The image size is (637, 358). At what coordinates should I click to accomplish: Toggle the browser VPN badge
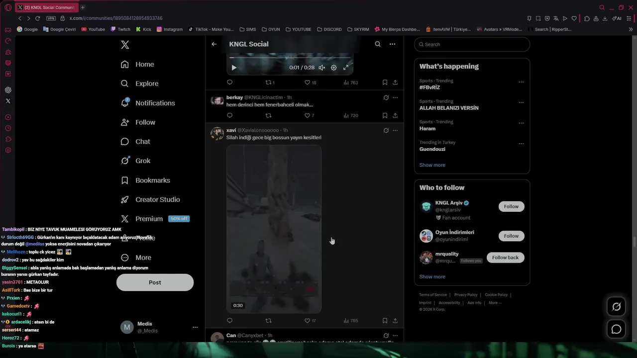(51, 18)
